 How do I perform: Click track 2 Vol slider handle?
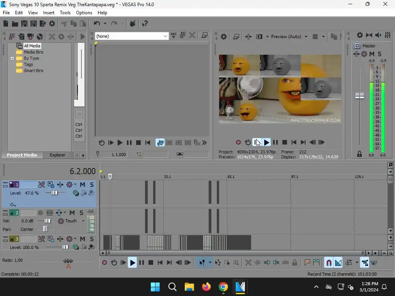click(x=47, y=221)
